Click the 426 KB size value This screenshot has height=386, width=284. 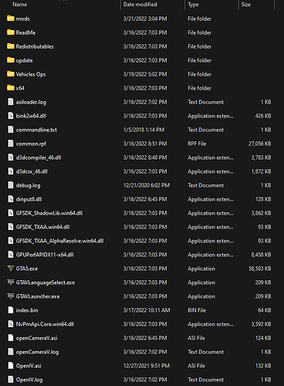[263, 116]
